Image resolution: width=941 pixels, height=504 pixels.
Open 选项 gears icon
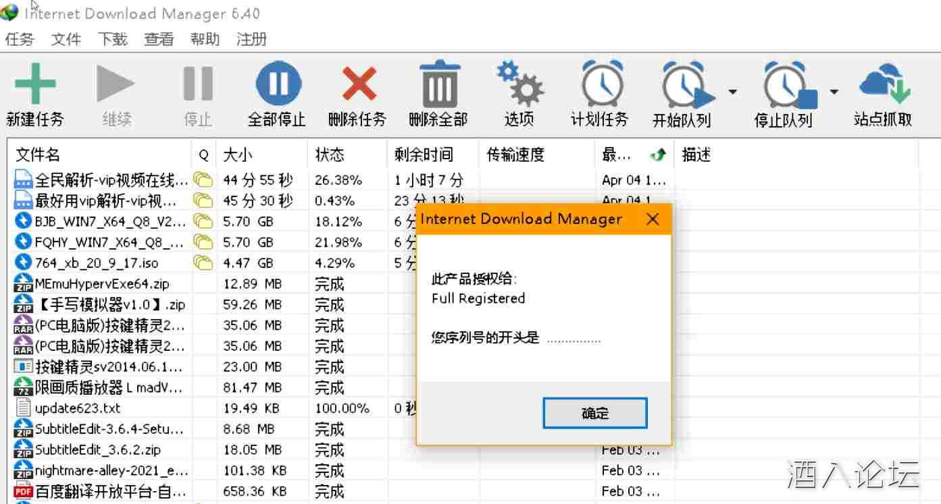point(520,82)
